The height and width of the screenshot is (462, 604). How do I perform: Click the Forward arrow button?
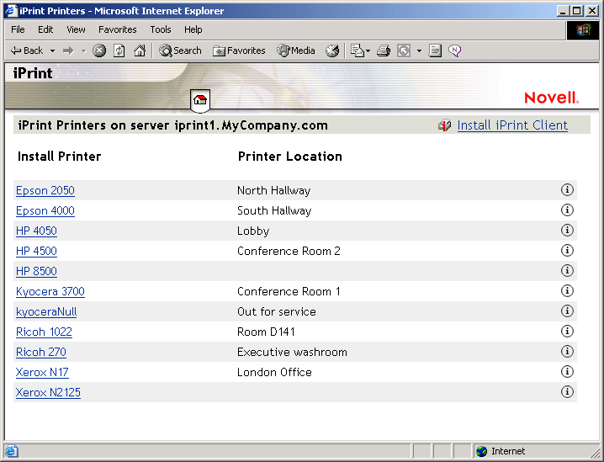pos(68,50)
